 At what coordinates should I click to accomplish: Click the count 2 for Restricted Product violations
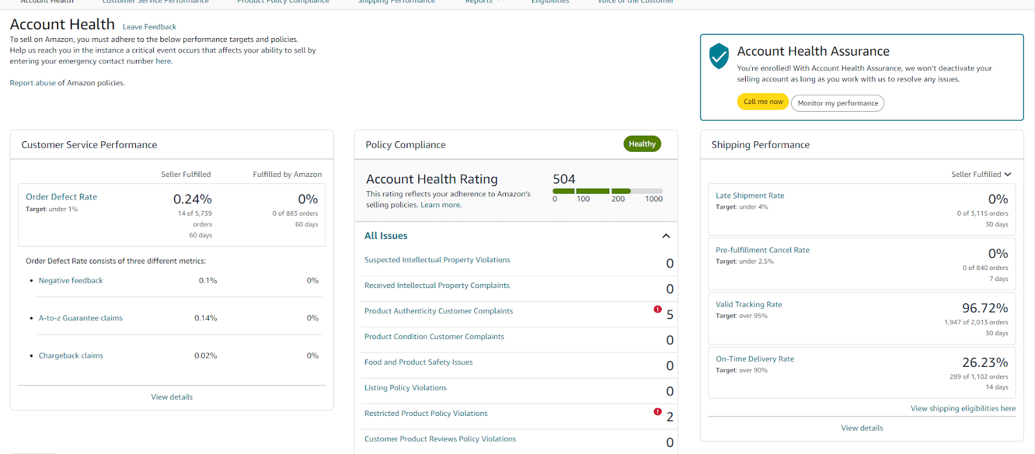pyautogui.click(x=670, y=417)
